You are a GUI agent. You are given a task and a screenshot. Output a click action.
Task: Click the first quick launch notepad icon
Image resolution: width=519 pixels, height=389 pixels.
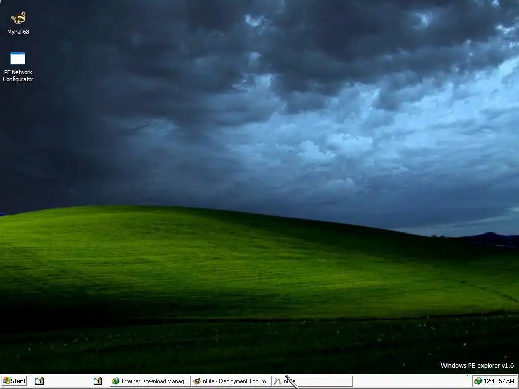(x=40, y=381)
